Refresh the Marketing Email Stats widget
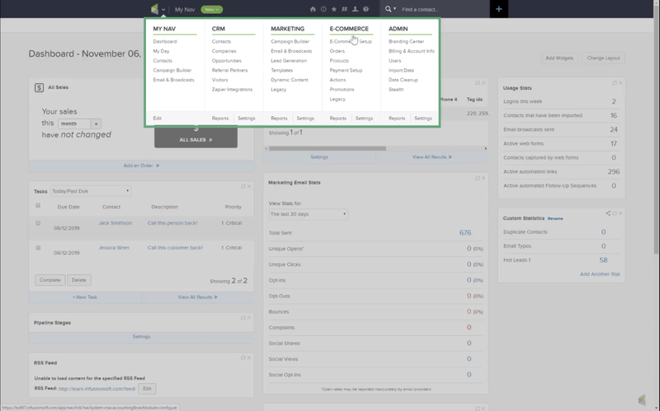Image resolution: width=660 pixels, height=411 pixels. pos(478,178)
